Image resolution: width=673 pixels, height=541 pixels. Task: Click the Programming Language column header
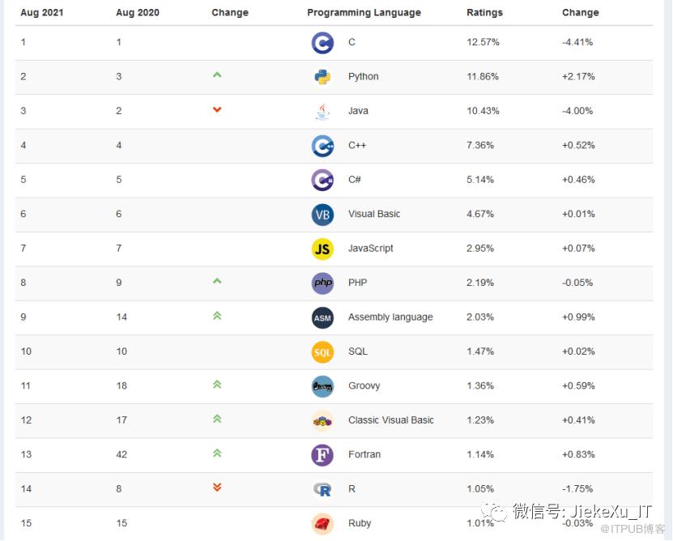pos(364,13)
